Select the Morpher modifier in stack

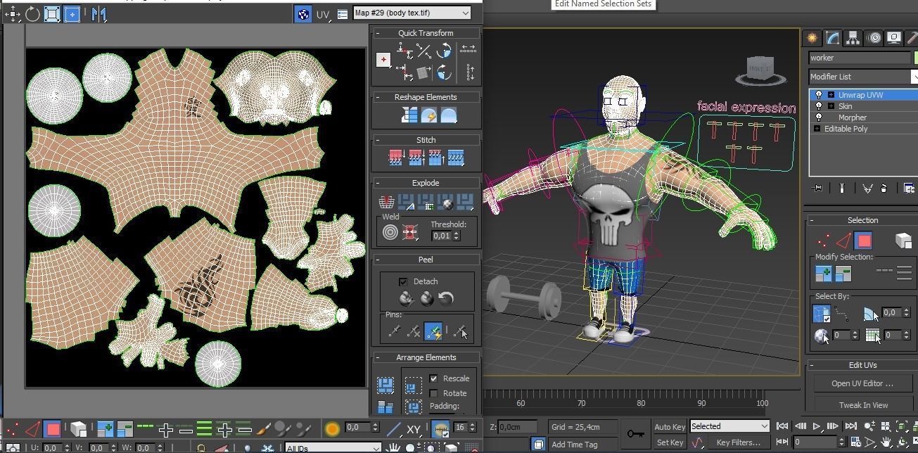pos(852,117)
